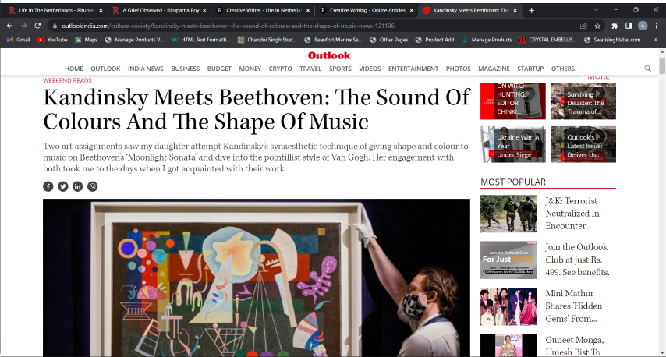Image resolution: width=666 pixels, height=357 pixels.
Task: Share article via WhatsApp icon
Action: [92, 186]
